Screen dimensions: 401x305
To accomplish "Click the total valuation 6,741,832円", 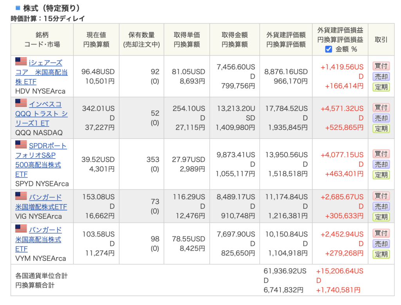I will click(x=284, y=290).
